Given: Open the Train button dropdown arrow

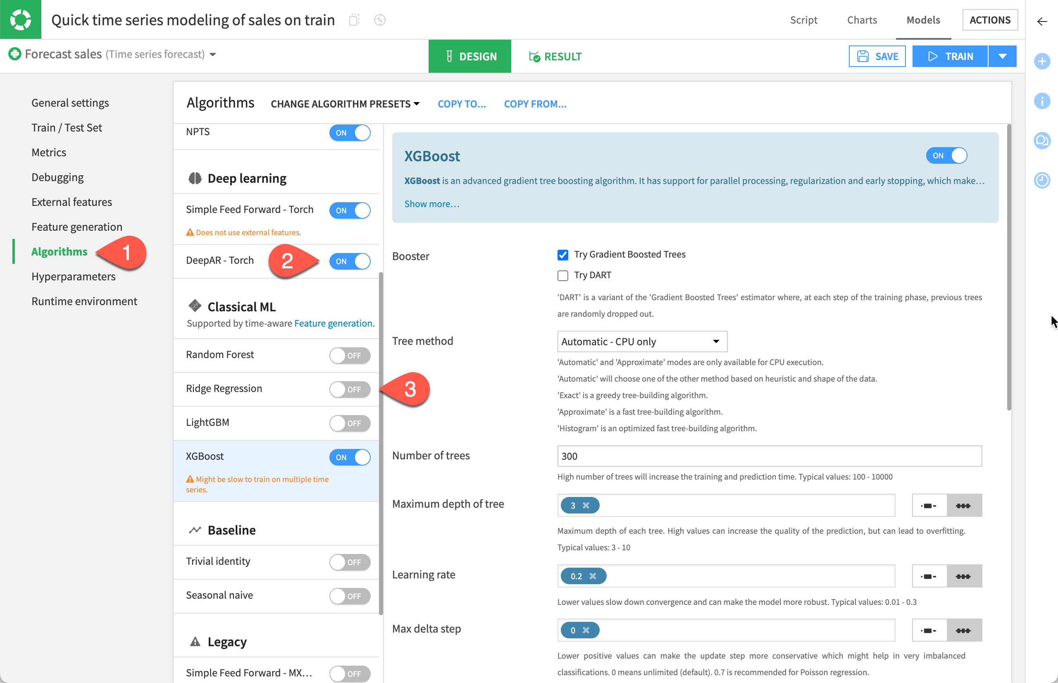Looking at the screenshot, I should point(1002,56).
